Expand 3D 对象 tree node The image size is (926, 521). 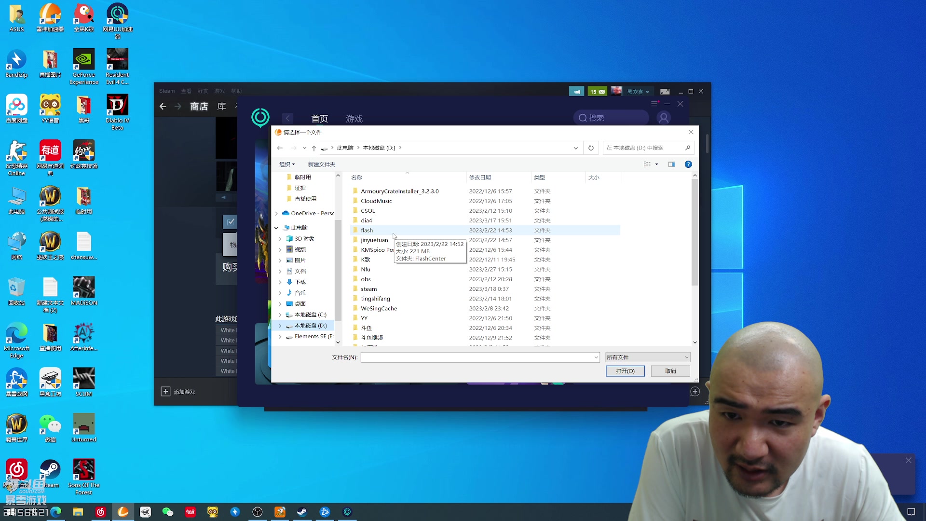280,239
